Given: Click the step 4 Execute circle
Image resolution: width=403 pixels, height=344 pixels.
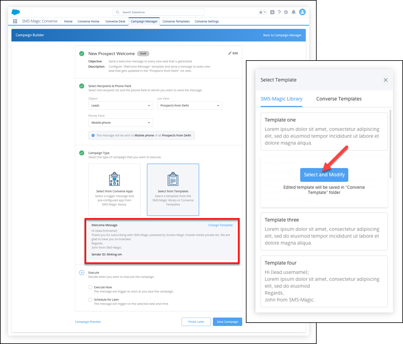Looking at the screenshot, I should click(82, 273).
